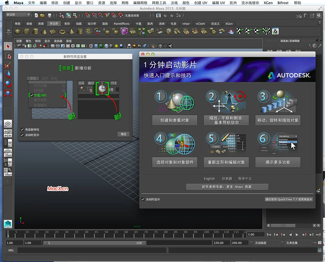Screen dimensions: 325x262
Task: Open a scene with the folder icon
Action: pyautogui.click(x=42, y=15)
